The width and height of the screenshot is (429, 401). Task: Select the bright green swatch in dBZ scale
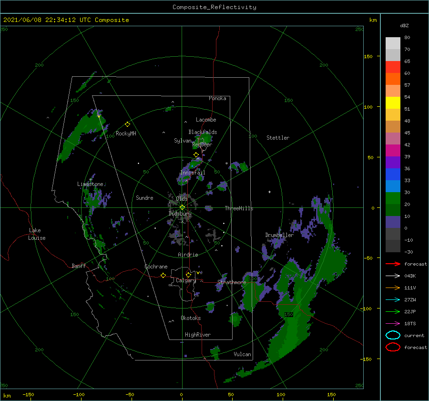393,198
